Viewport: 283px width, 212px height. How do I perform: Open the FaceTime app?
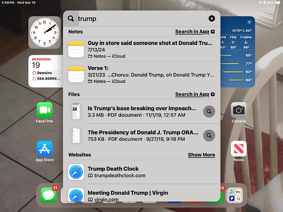click(x=45, y=110)
